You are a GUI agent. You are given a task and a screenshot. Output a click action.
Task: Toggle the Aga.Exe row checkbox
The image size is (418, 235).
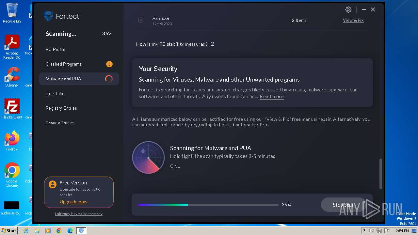(141, 20)
